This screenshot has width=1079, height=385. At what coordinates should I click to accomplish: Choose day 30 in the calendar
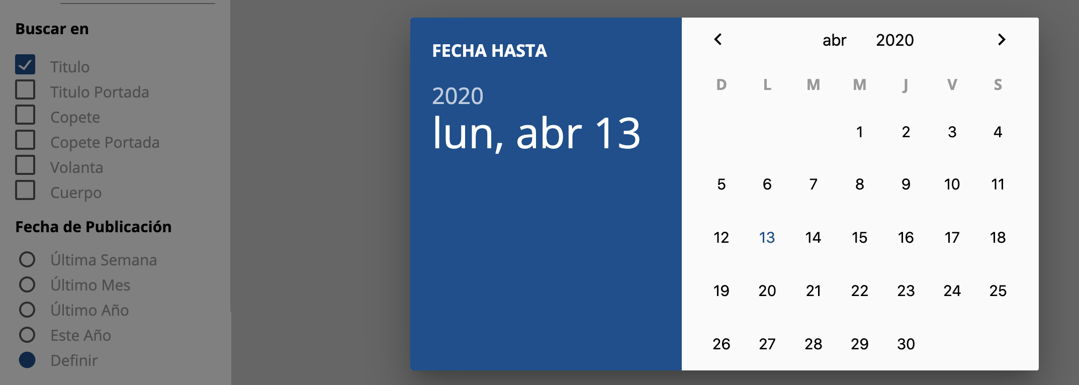click(x=906, y=344)
